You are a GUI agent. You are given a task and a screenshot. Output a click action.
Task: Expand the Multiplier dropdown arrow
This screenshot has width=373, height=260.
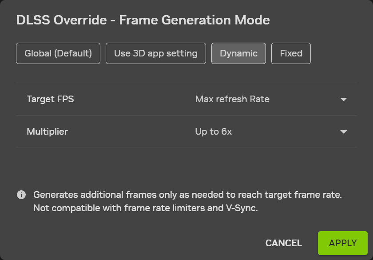pyautogui.click(x=344, y=132)
